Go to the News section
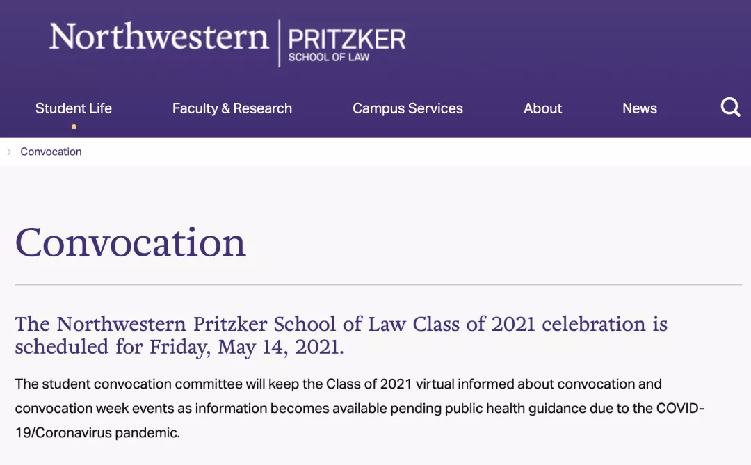This screenshot has height=465, width=751. click(640, 108)
